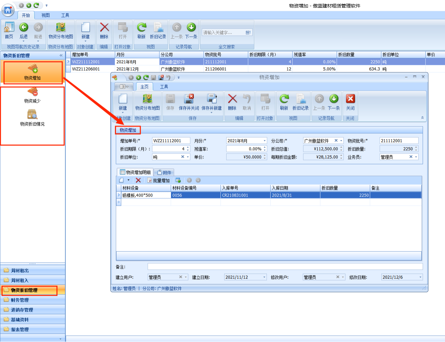Image resolution: width=445 pixels, height=342 pixels.
Task: Click the 物资批号 field showing 211112001
Action: [x=399, y=141]
